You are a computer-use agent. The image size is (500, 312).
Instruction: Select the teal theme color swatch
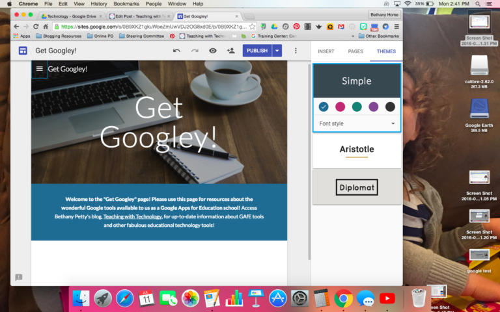tap(357, 107)
